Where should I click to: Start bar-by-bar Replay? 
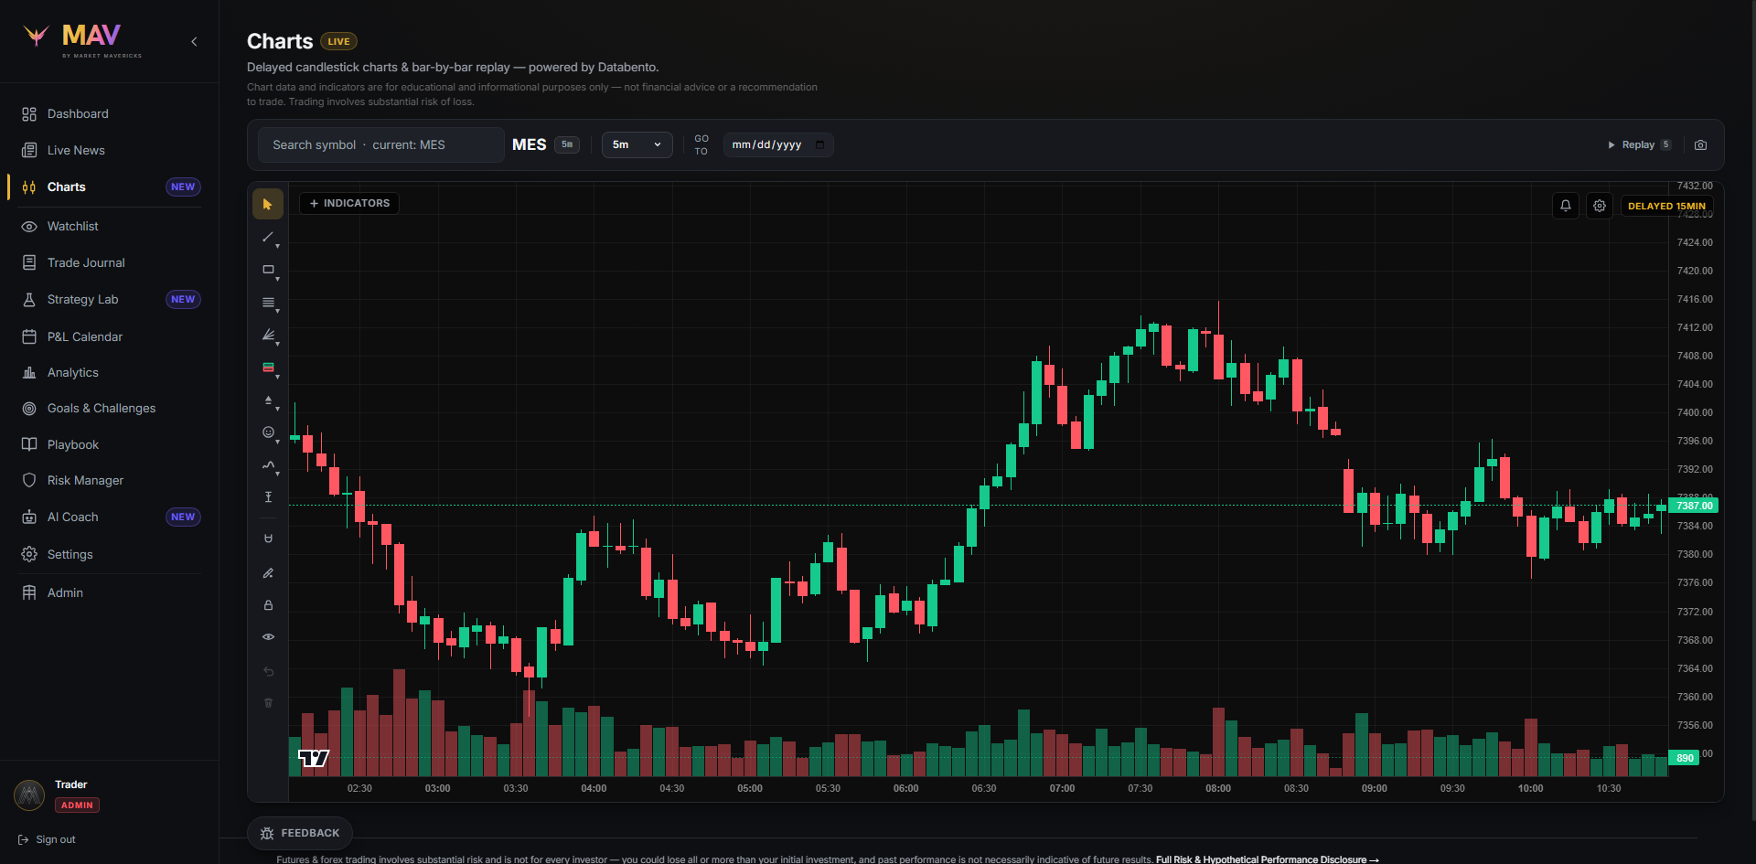(1639, 144)
